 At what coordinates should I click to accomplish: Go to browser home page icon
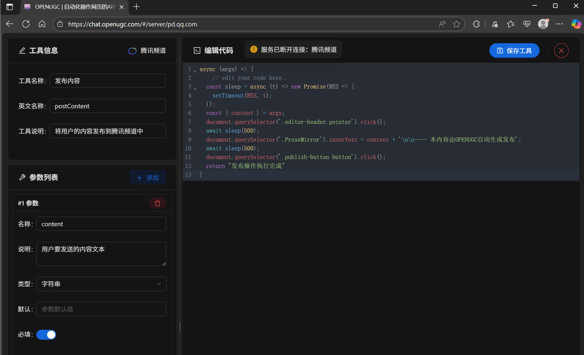pos(42,24)
